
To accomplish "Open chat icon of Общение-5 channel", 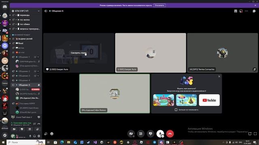I will [x=39, y=85].
